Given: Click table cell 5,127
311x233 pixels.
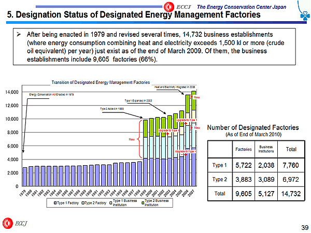Looking at the screenshot, I should (x=266, y=194).
